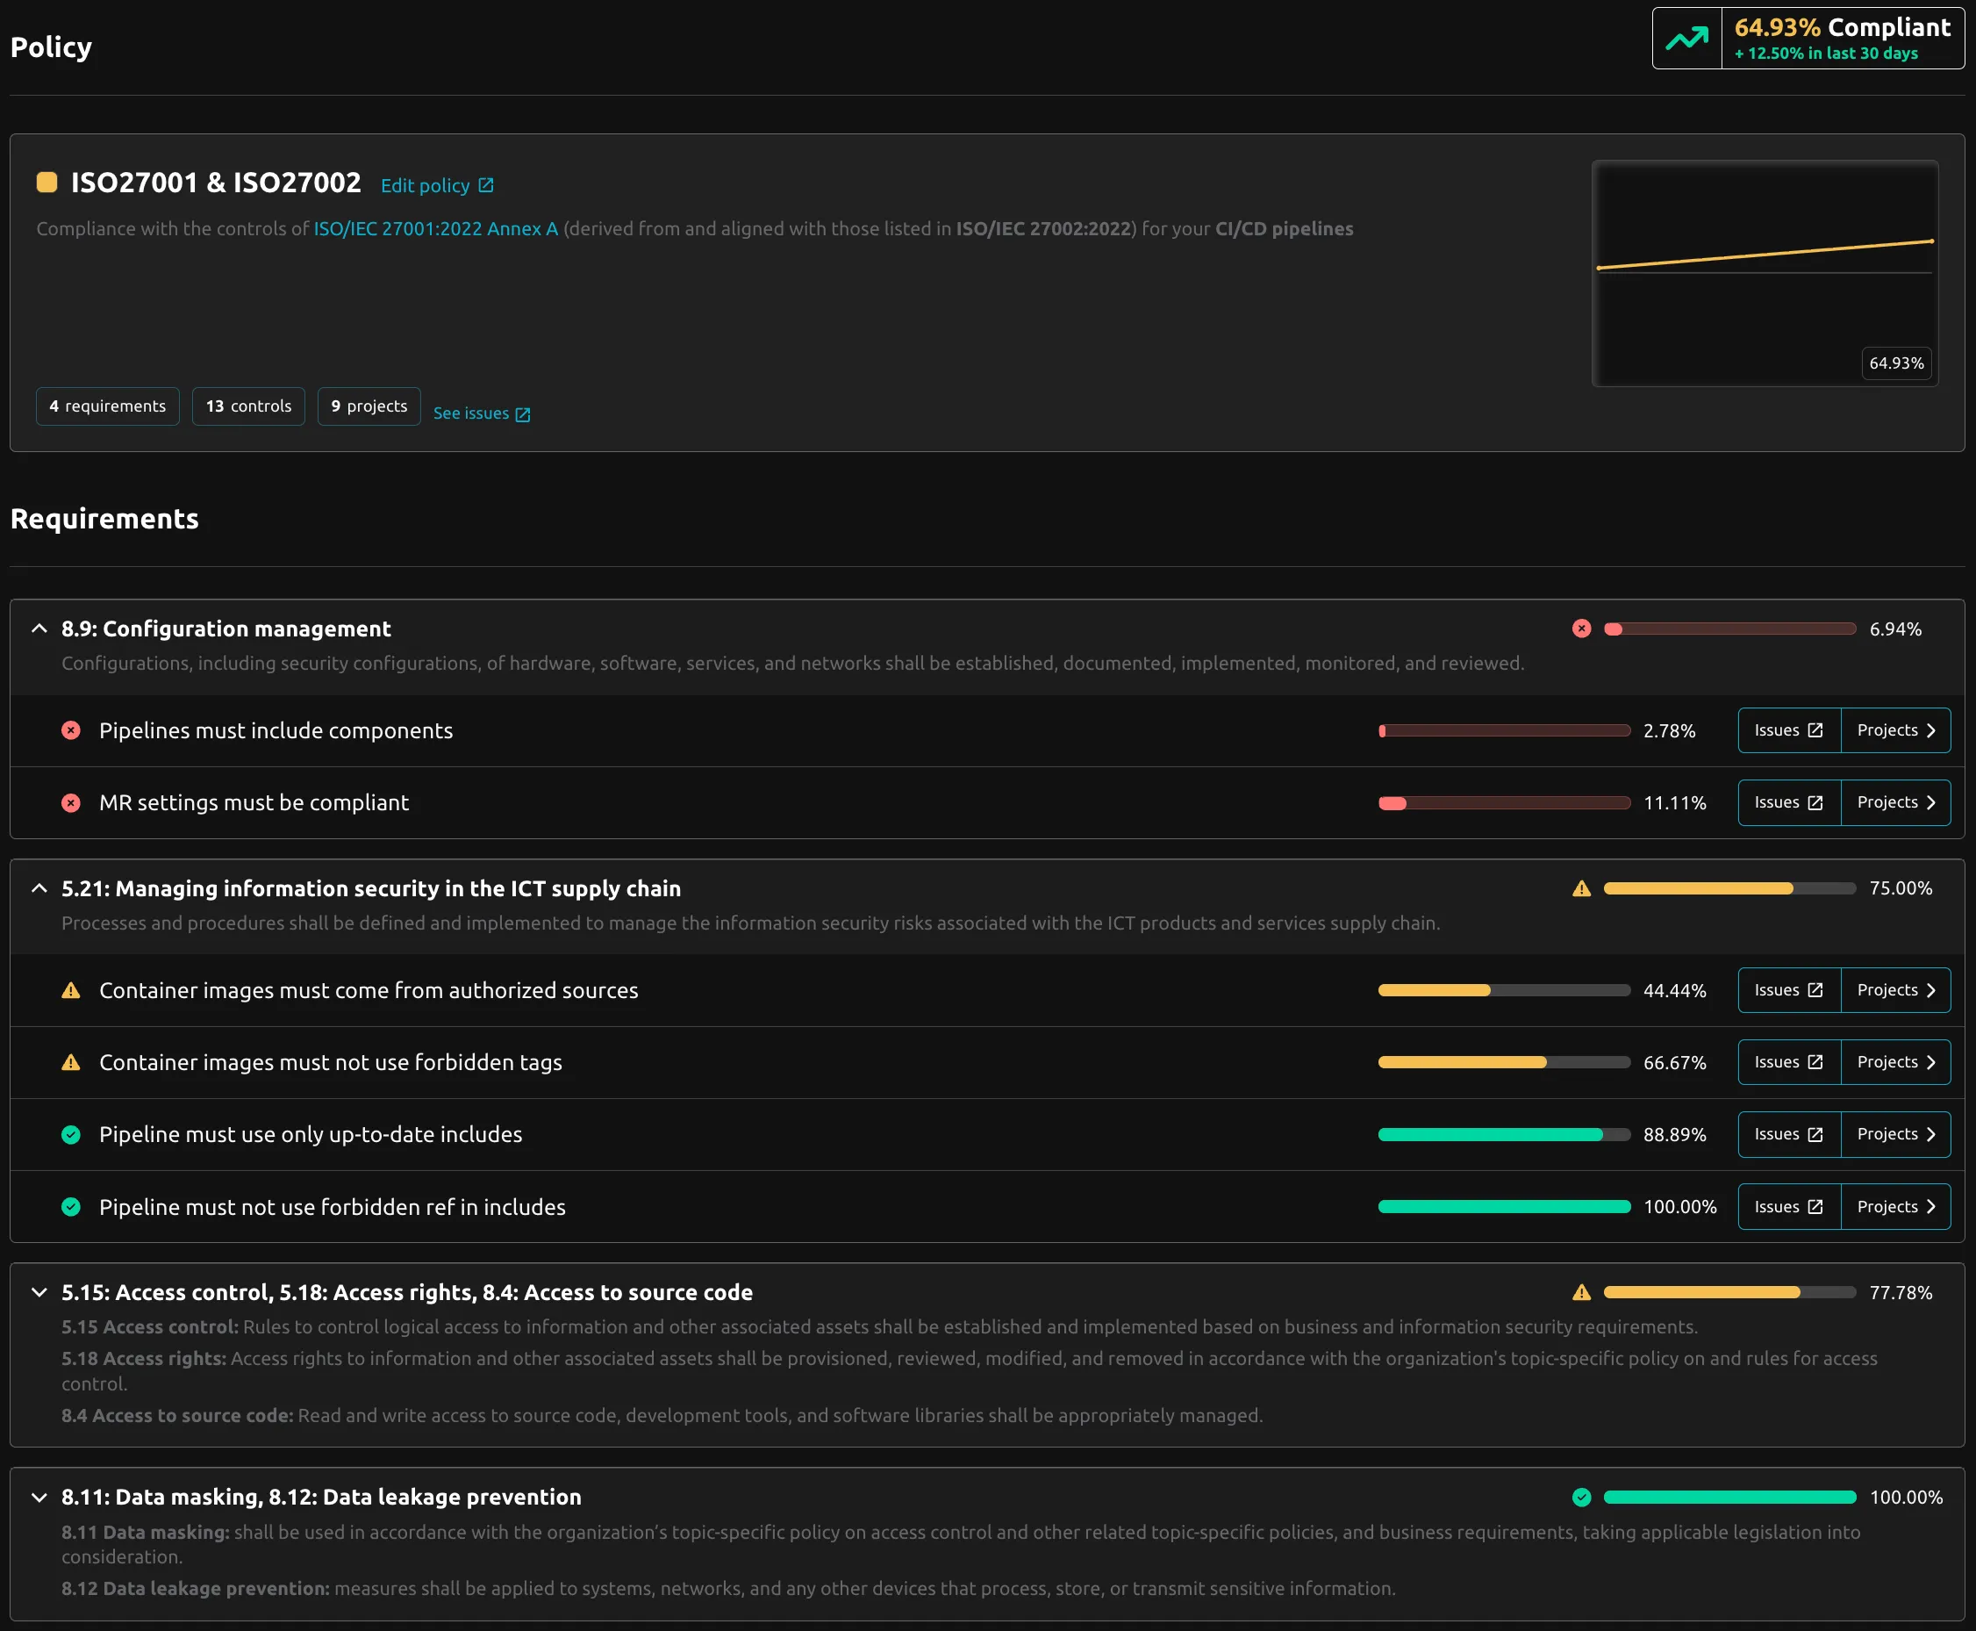Click the green compliant icon on the 8.11 Data masking row
The image size is (1976, 1631).
[1581, 1497]
